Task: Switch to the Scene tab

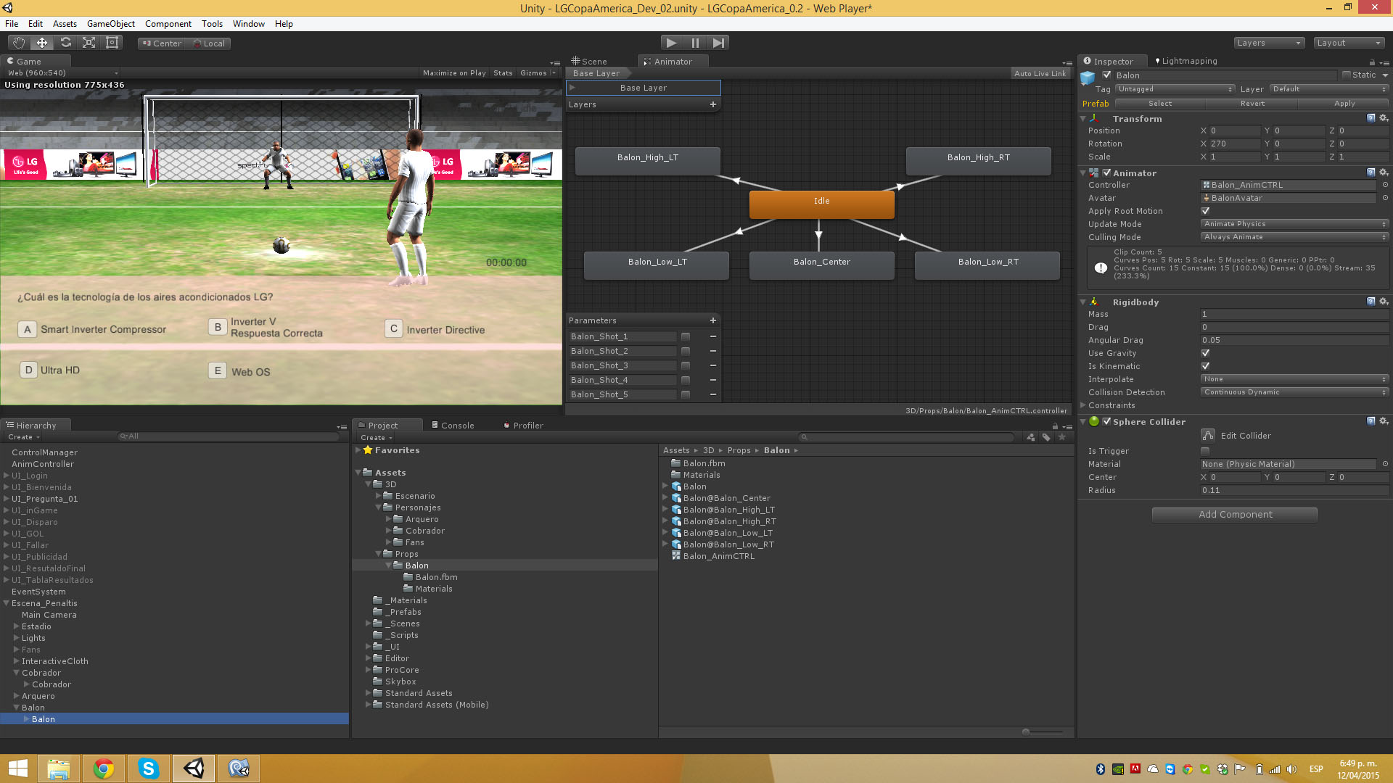Action: (x=589, y=62)
